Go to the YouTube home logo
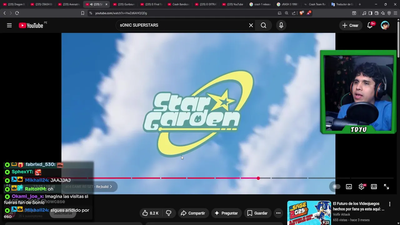400x225 pixels. click(x=31, y=26)
